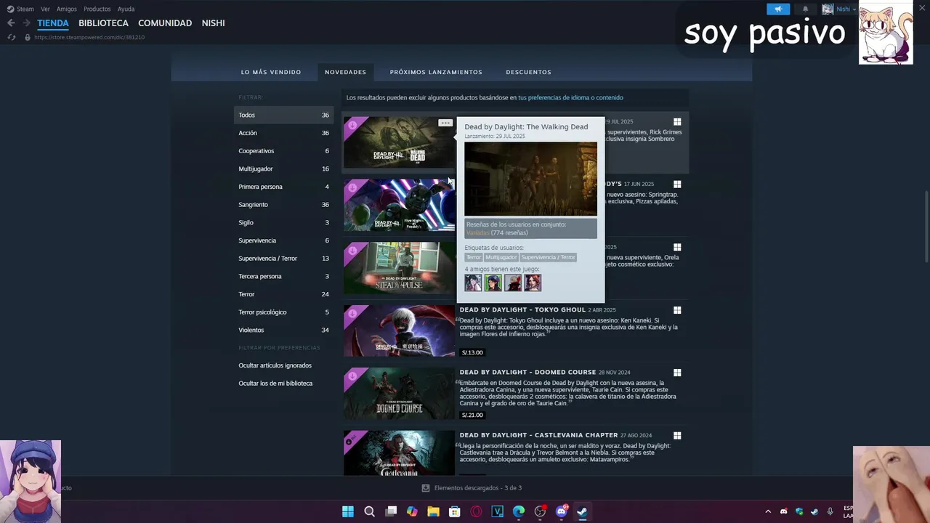Viewport: 930px width, 523px height.
Task: Filter results by Multijugador
Action: point(283,169)
